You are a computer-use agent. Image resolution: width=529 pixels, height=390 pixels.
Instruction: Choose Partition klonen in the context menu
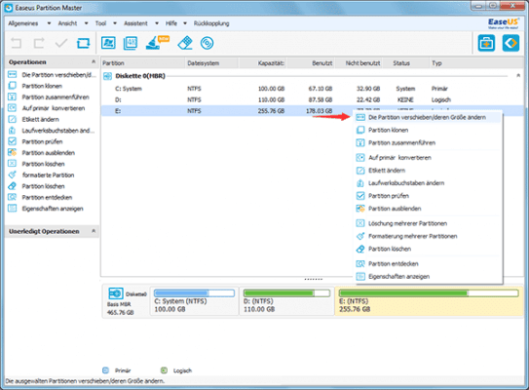click(x=428, y=130)
